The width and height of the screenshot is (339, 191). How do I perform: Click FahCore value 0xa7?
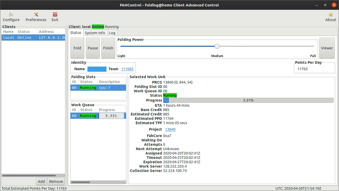coord(167,136)
